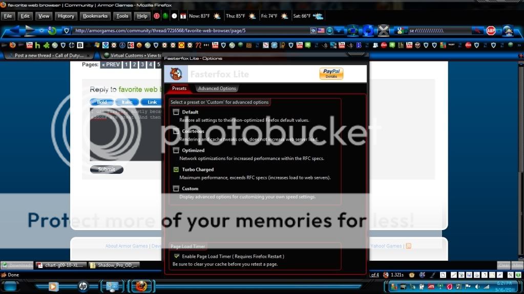The width and height of the screenshot is (524, 294).
Task: Switch to the Presets tab in Fasterfox
Action: (179, 88)
